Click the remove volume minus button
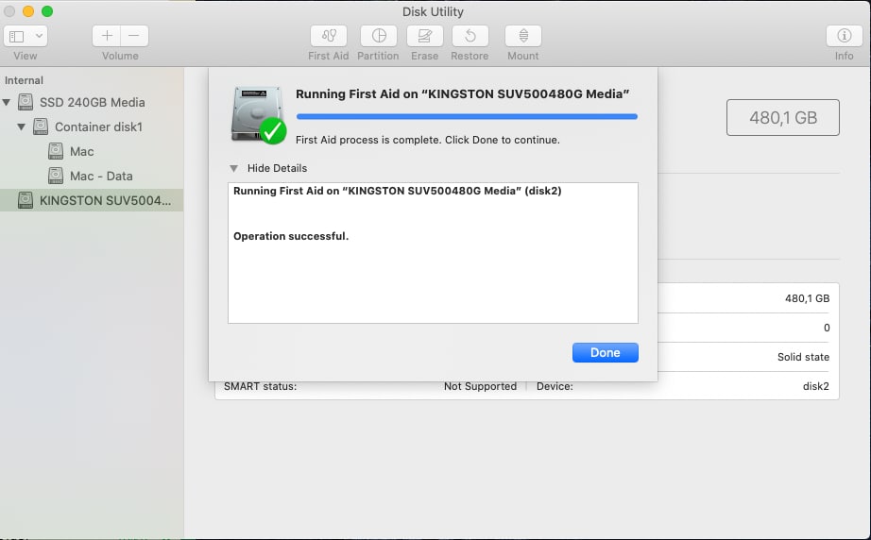This screenshot has width=871, height=540. click(134, 36)
